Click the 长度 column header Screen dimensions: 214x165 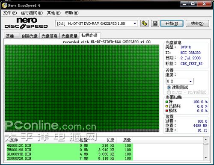pos(103,140)
